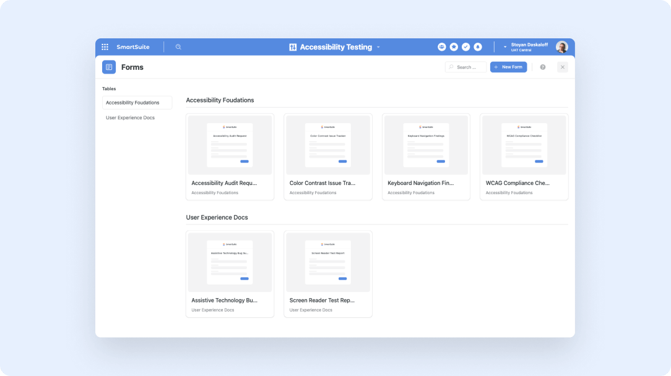
Task: Click the Keyboard Navigation Fin... card title
Action: click(x=421, y=183)
